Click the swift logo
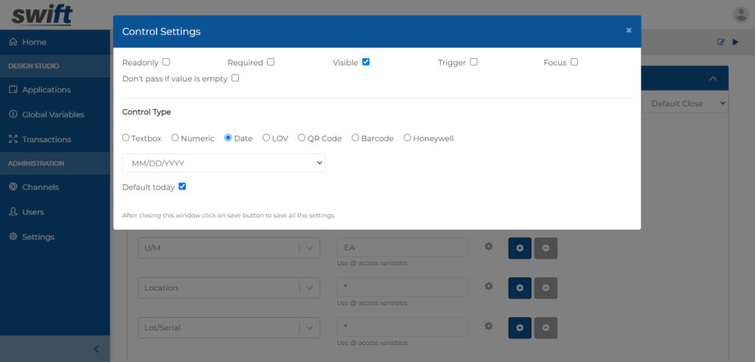The image size is (755, 362). coord(42,15)
